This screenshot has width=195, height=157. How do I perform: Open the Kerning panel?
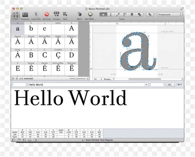(x=46, y=16)
